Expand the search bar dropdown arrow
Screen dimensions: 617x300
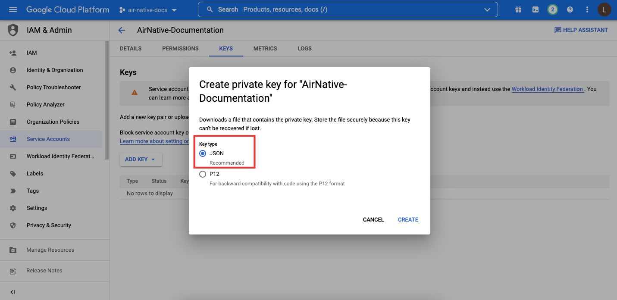click(487, 9)
